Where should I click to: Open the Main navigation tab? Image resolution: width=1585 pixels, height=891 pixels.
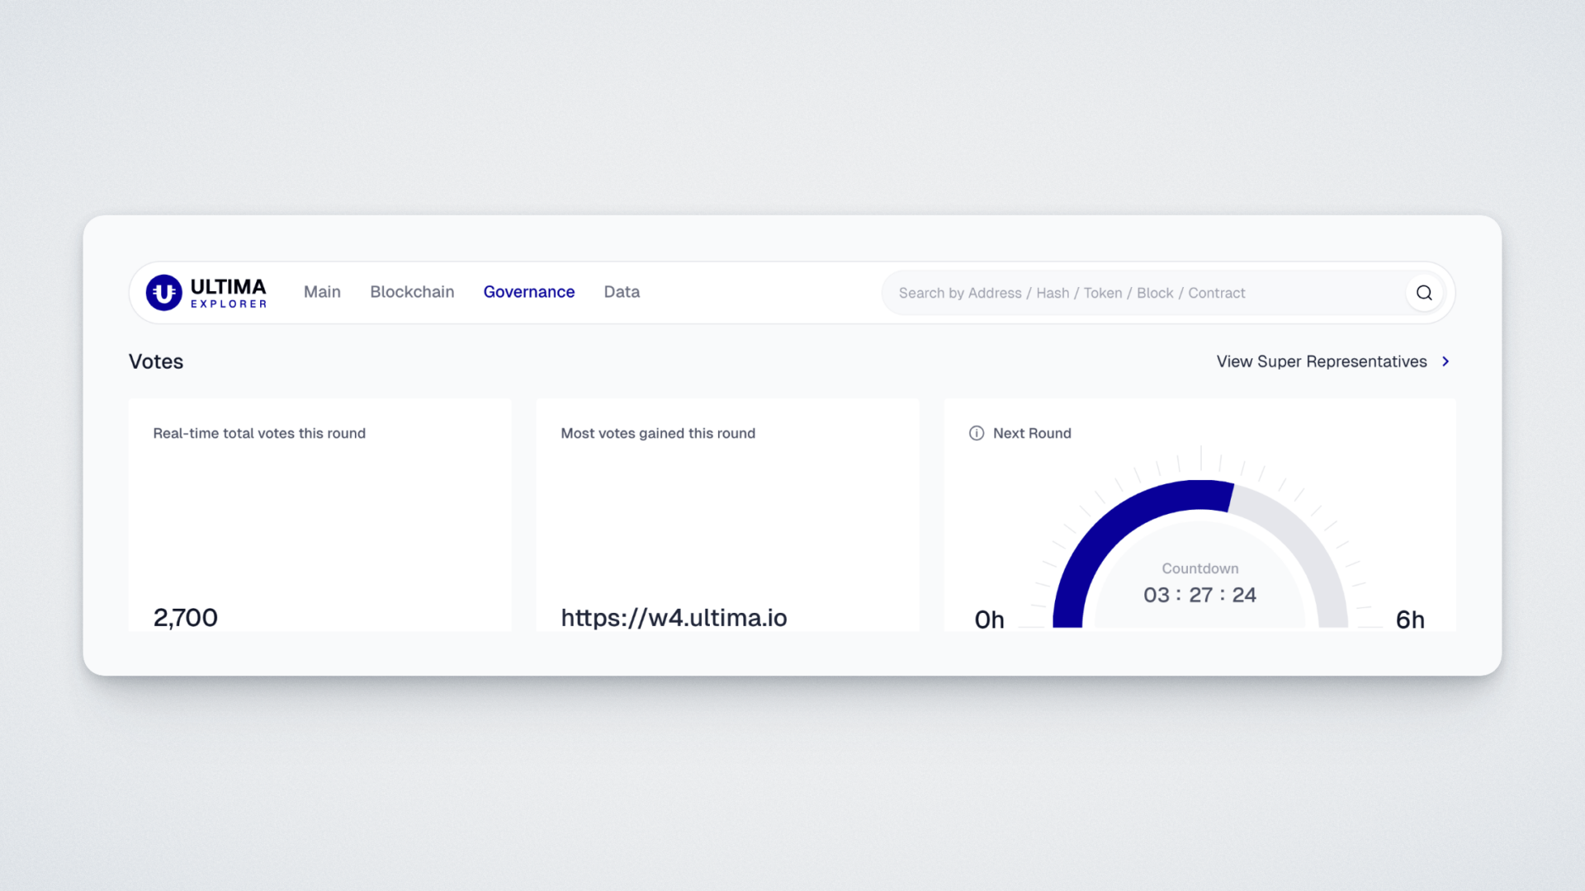(322, 292)
